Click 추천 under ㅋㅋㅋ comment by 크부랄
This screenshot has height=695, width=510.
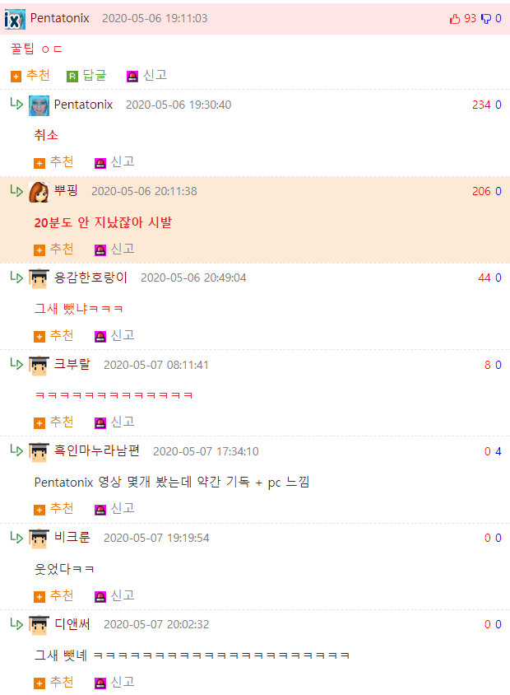coord(54,422)
